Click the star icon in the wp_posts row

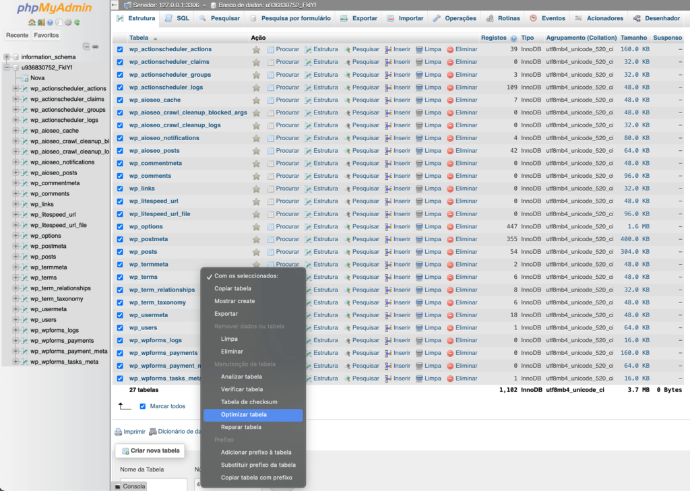click(x=256, y=252)
